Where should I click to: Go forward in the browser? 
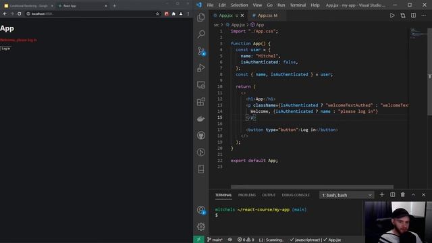click(x=12, y=13)
